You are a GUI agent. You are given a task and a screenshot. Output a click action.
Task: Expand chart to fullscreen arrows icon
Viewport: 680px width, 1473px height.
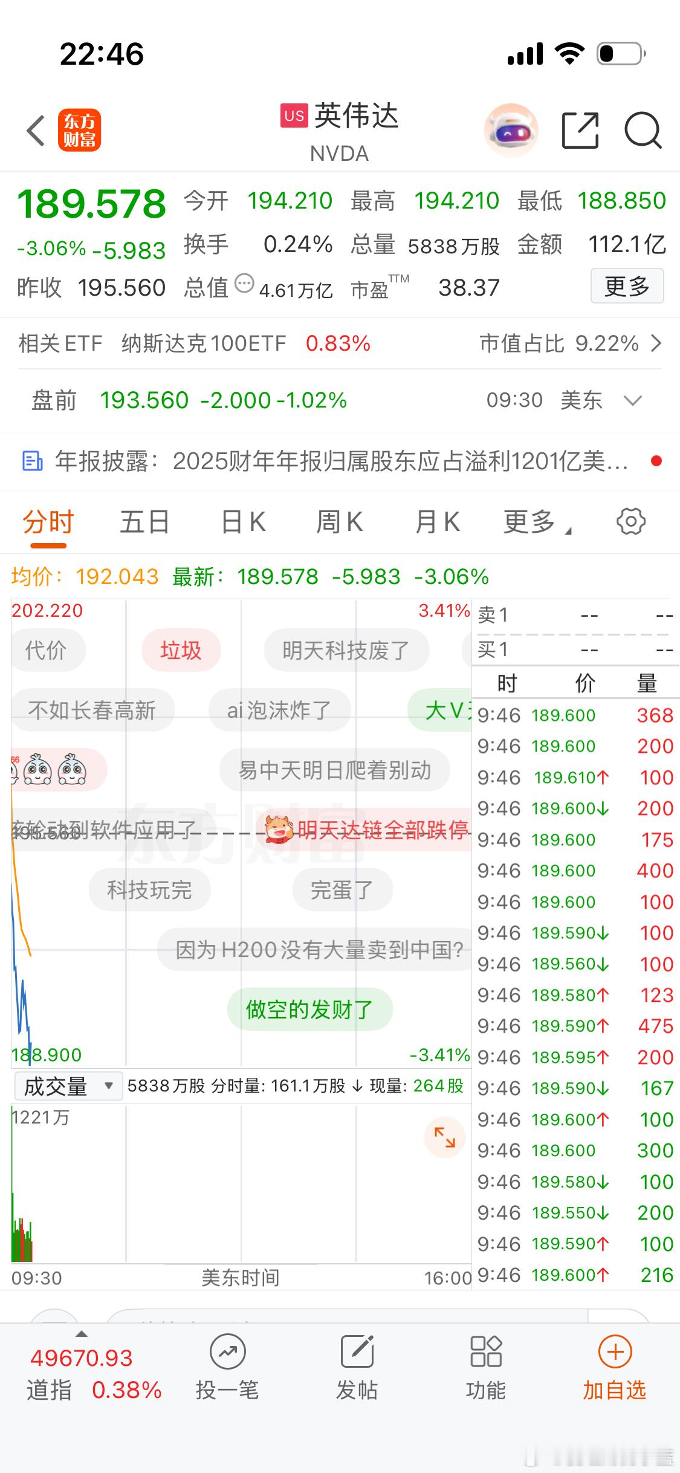(445, 1137)
